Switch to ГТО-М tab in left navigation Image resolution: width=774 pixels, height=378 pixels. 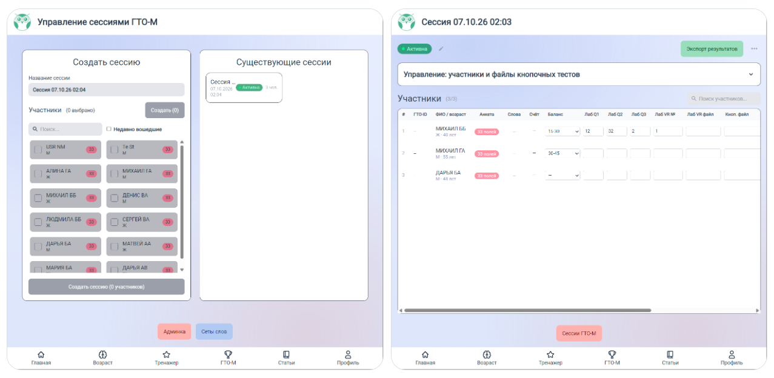[x=228, y=358]
